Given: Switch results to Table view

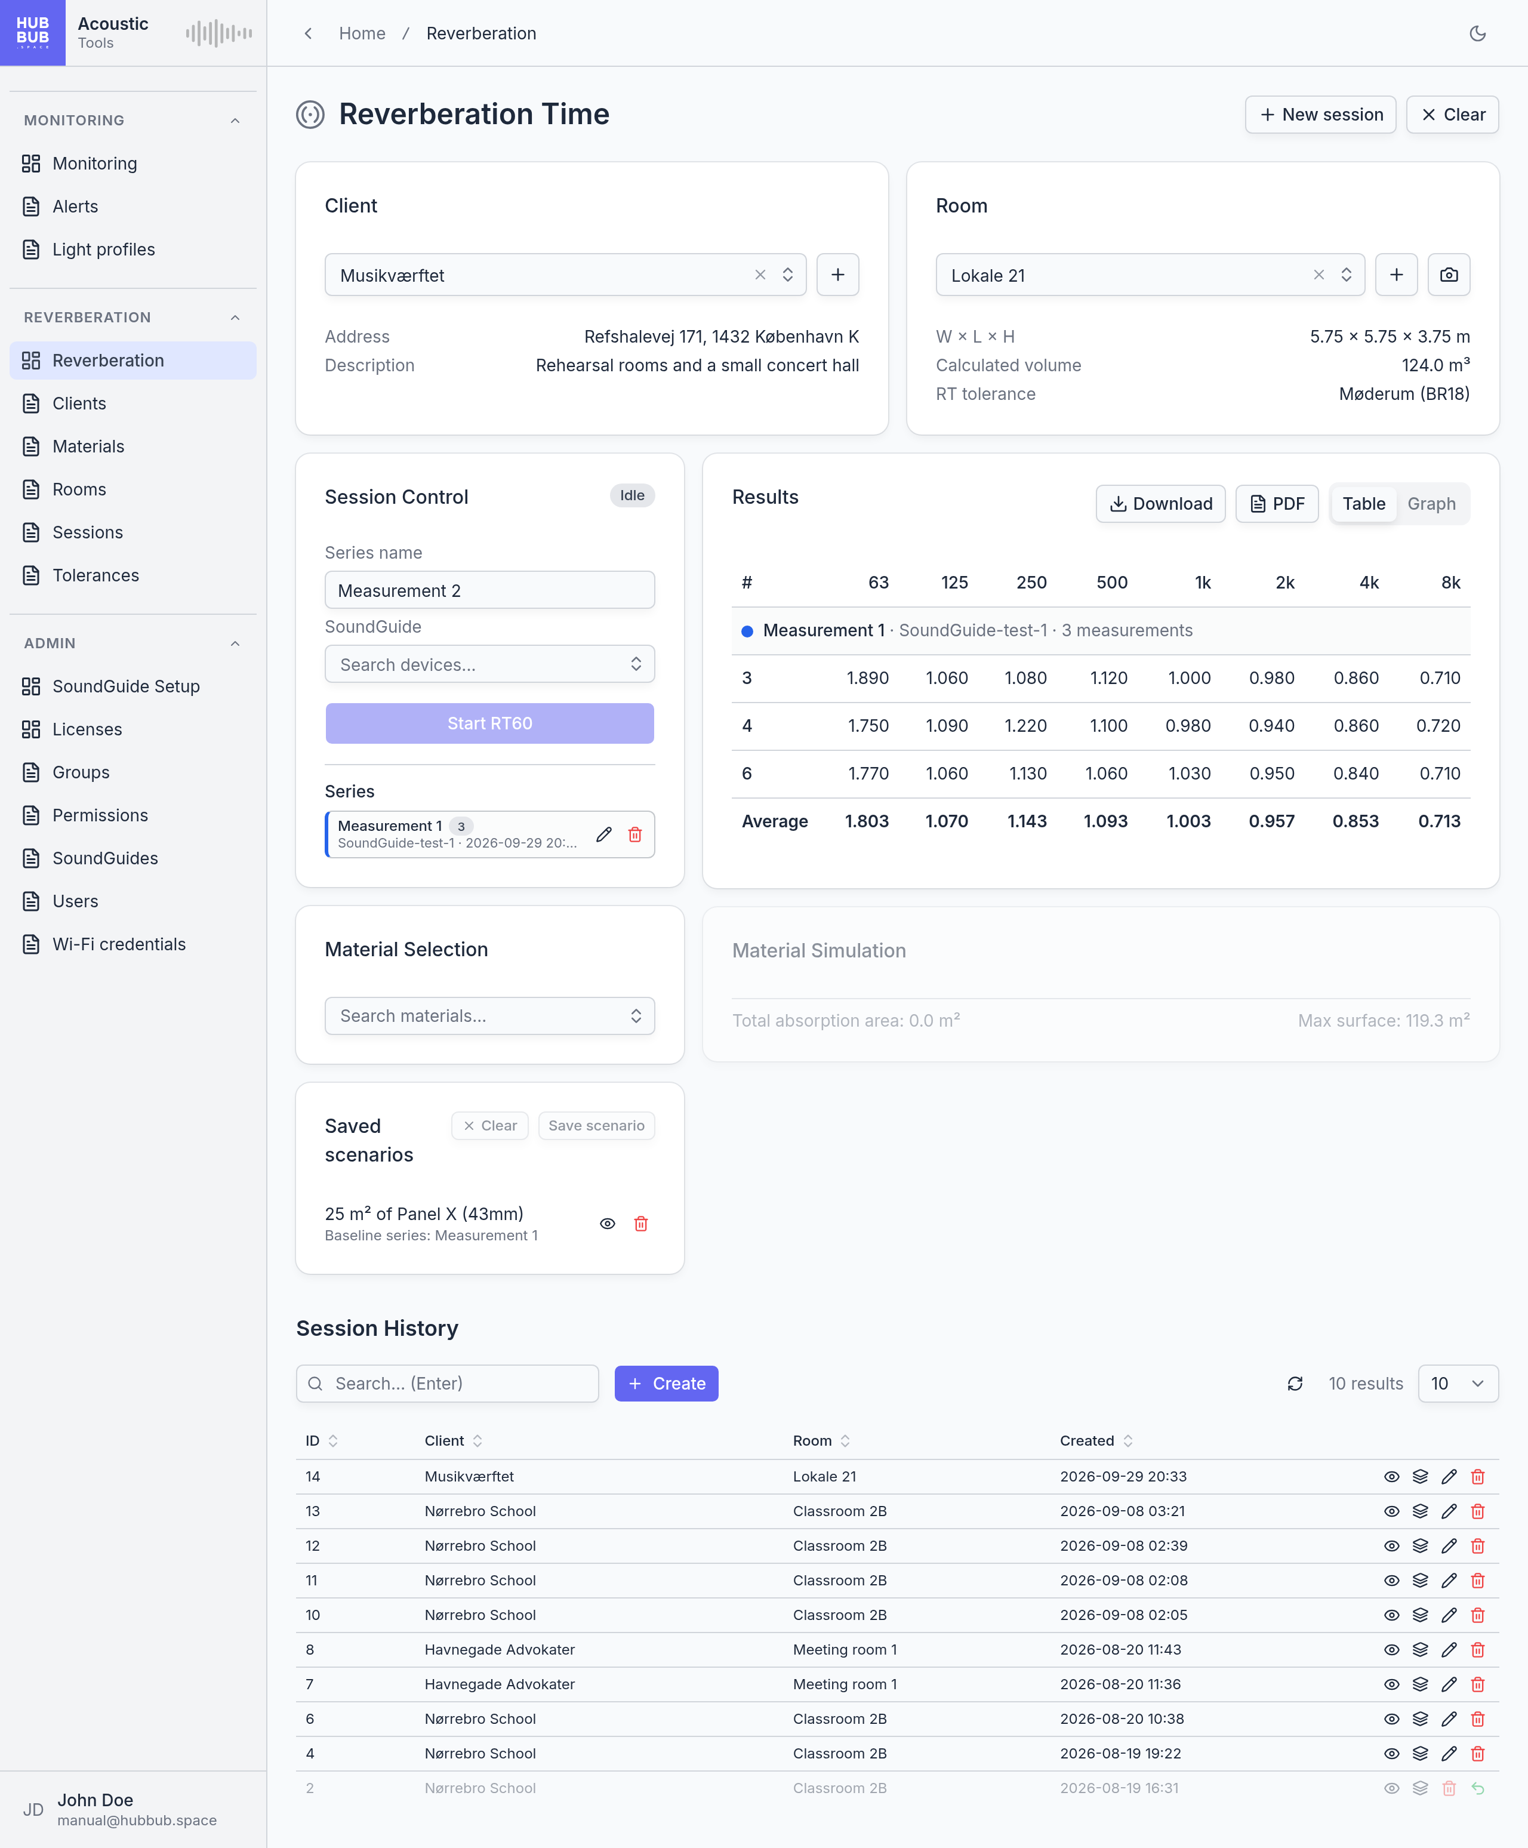Looking at the screenshot, I should pyautogui.click(x=1363, y=503).
